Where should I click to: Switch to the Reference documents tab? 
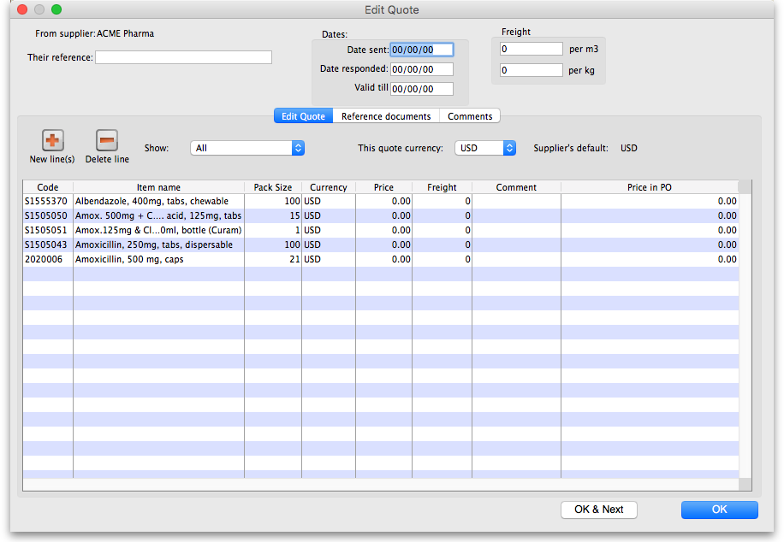click(x=386, y=116)
